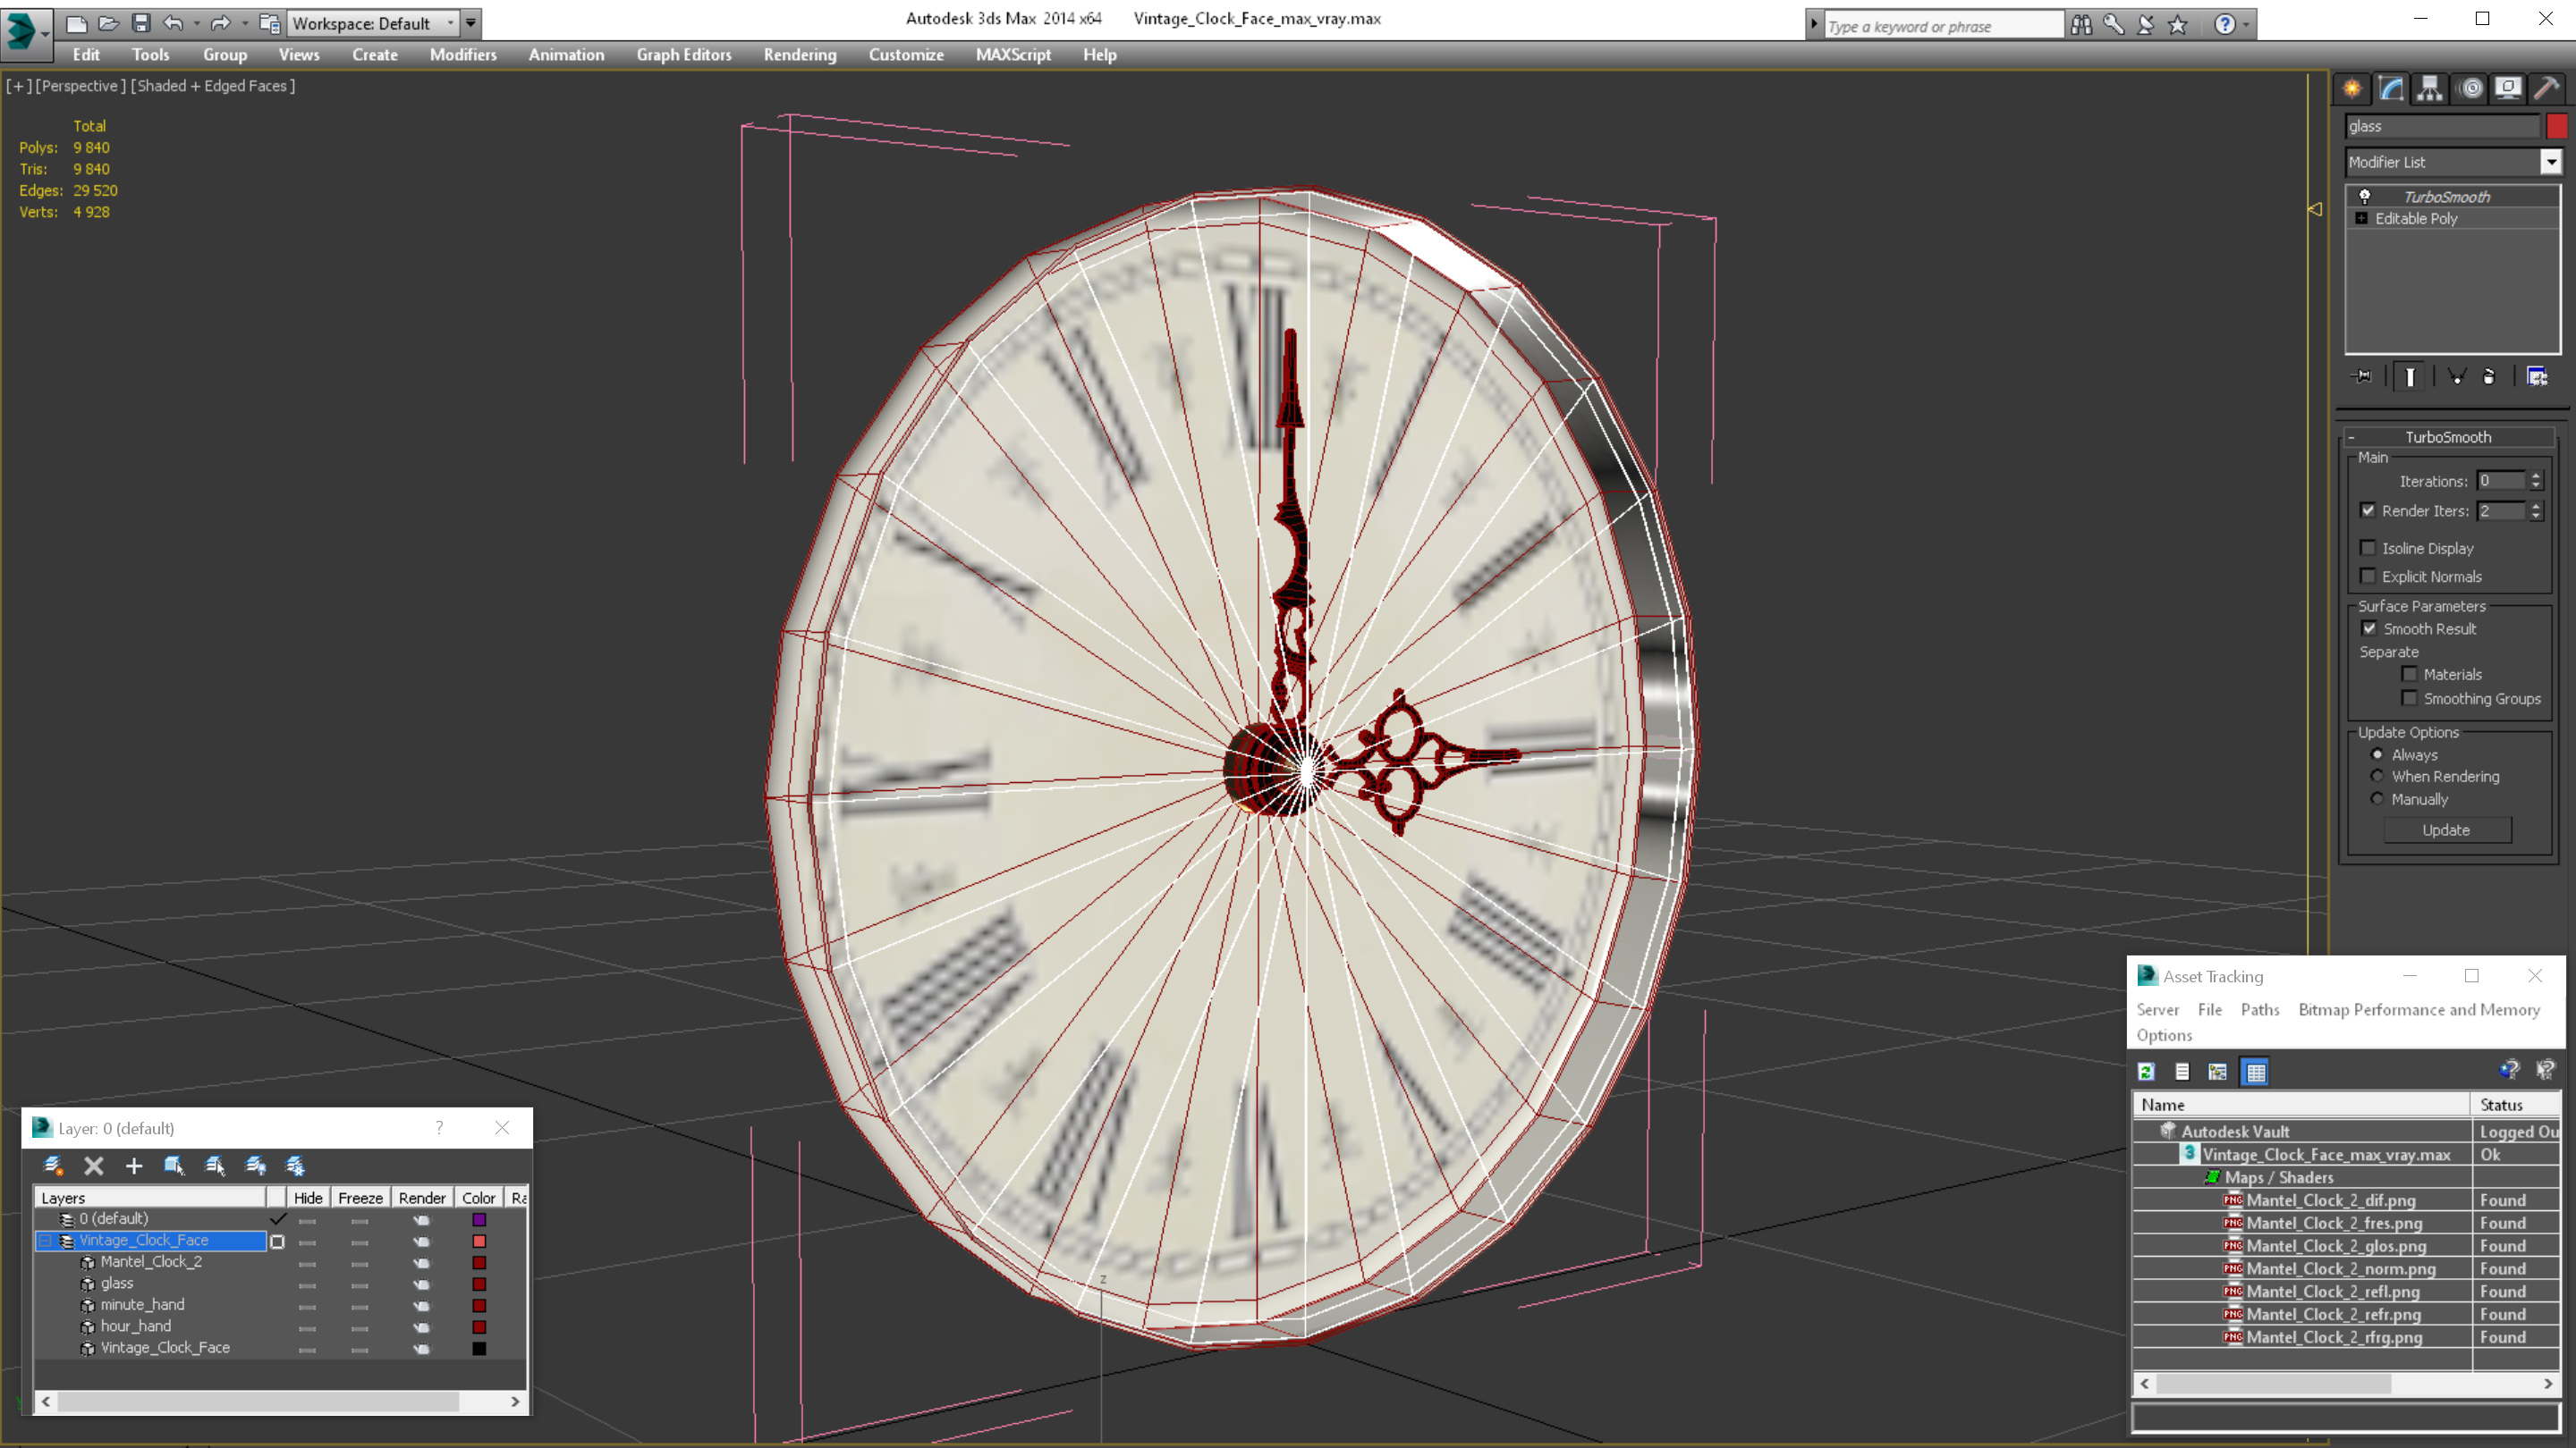The width and height of the screenshot is (2576, 1448).
Task: Click the 0 (default) layer purple color swatch
Action: pos(479,1219)
